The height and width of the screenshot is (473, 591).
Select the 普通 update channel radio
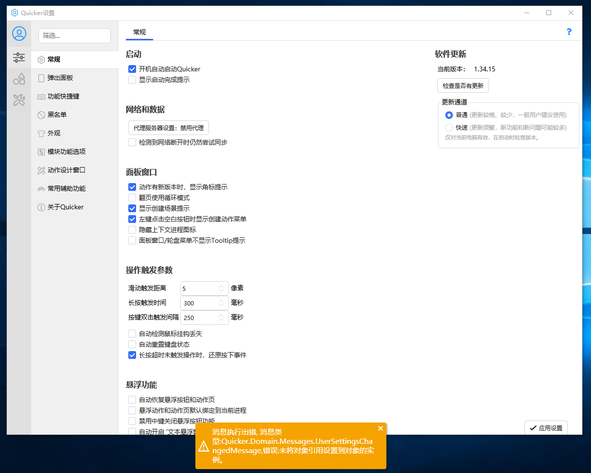tap(449, 115)
